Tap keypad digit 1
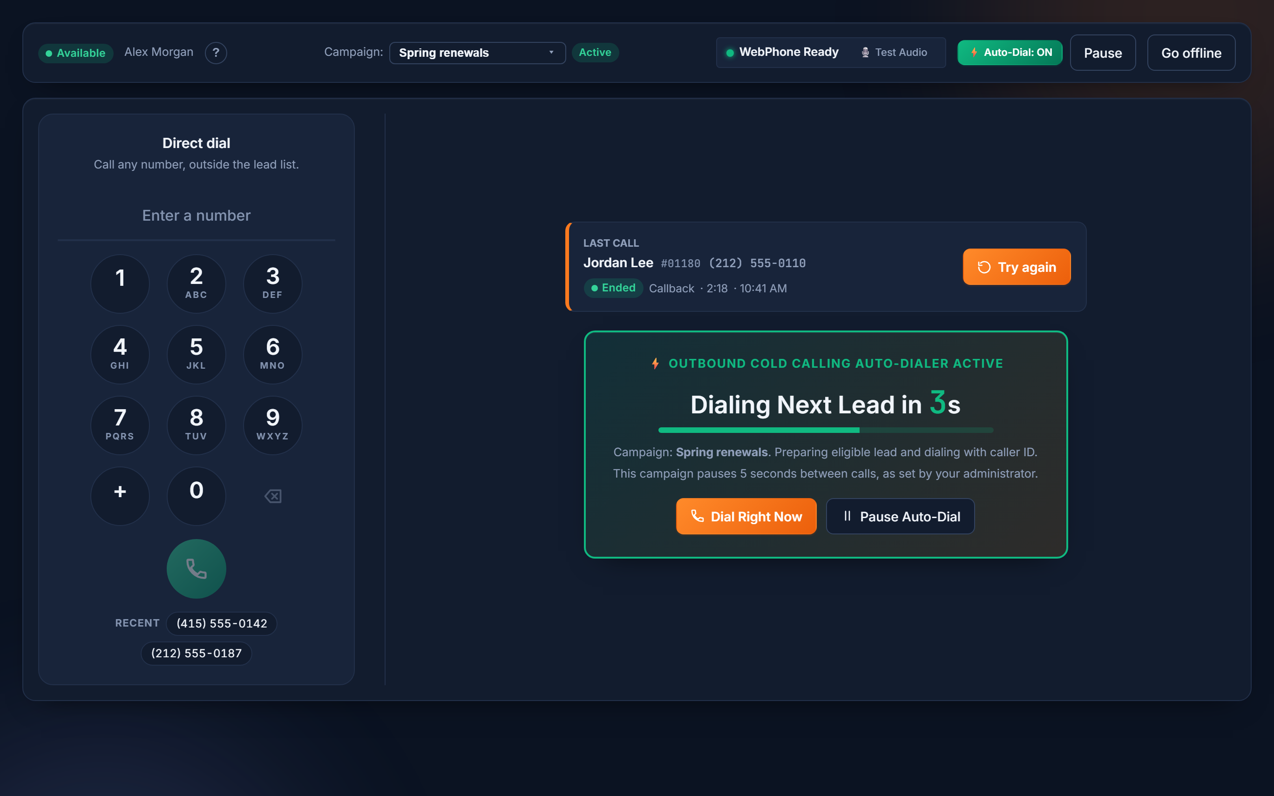 [x=120, y=284]
